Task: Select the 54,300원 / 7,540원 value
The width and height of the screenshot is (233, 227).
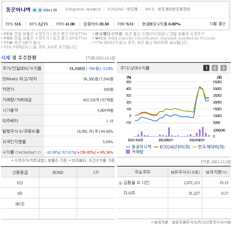Action: coord(98,79)
